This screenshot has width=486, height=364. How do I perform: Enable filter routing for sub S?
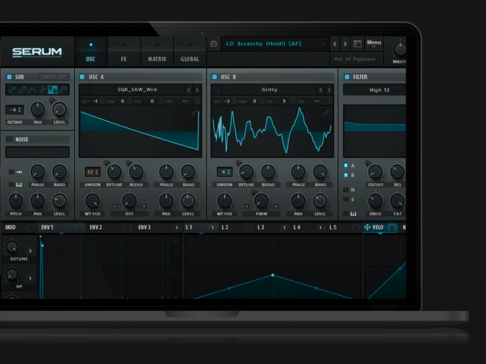(x=346, y=199)
